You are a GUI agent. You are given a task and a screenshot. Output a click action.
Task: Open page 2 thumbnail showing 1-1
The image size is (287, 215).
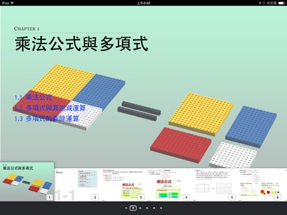pyautogui.click(x=77, y=185)
